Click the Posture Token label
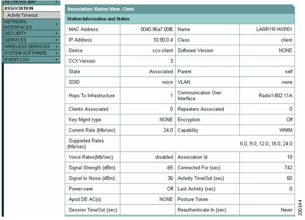 [x=193, y=199]
